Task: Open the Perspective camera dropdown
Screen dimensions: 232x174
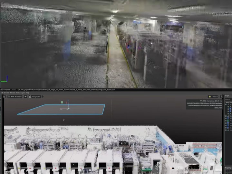Action: (35, 97)
